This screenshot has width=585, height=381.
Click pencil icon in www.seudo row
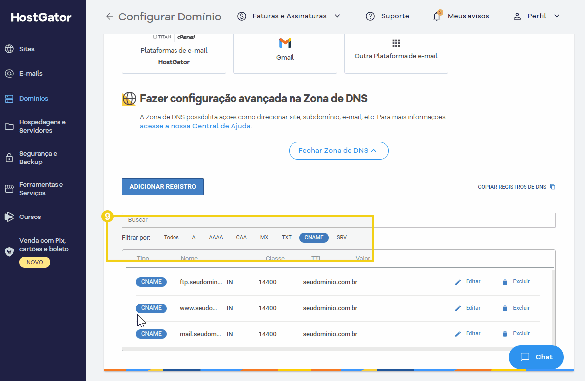(x=458, y=308)
